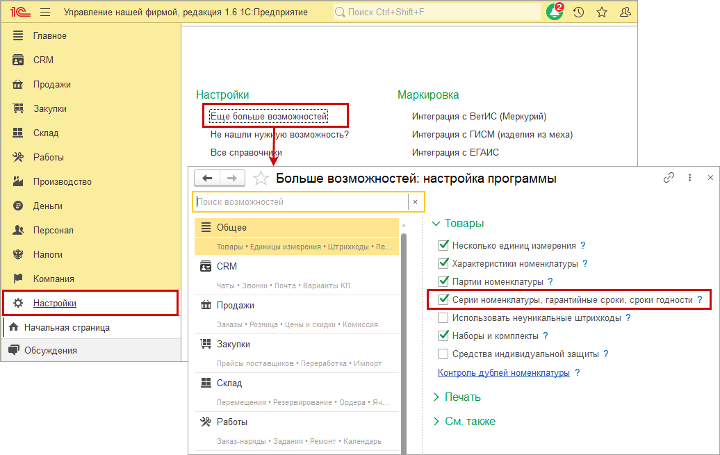This screenshot has height=455, width=720.
Task: Open help for Характеристики номенклатуры
Action: point(585,263)
